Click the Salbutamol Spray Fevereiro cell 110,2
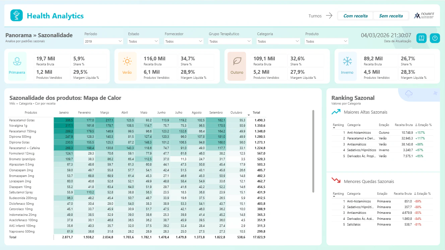This screenshot has height=250, width=445. 84,192
